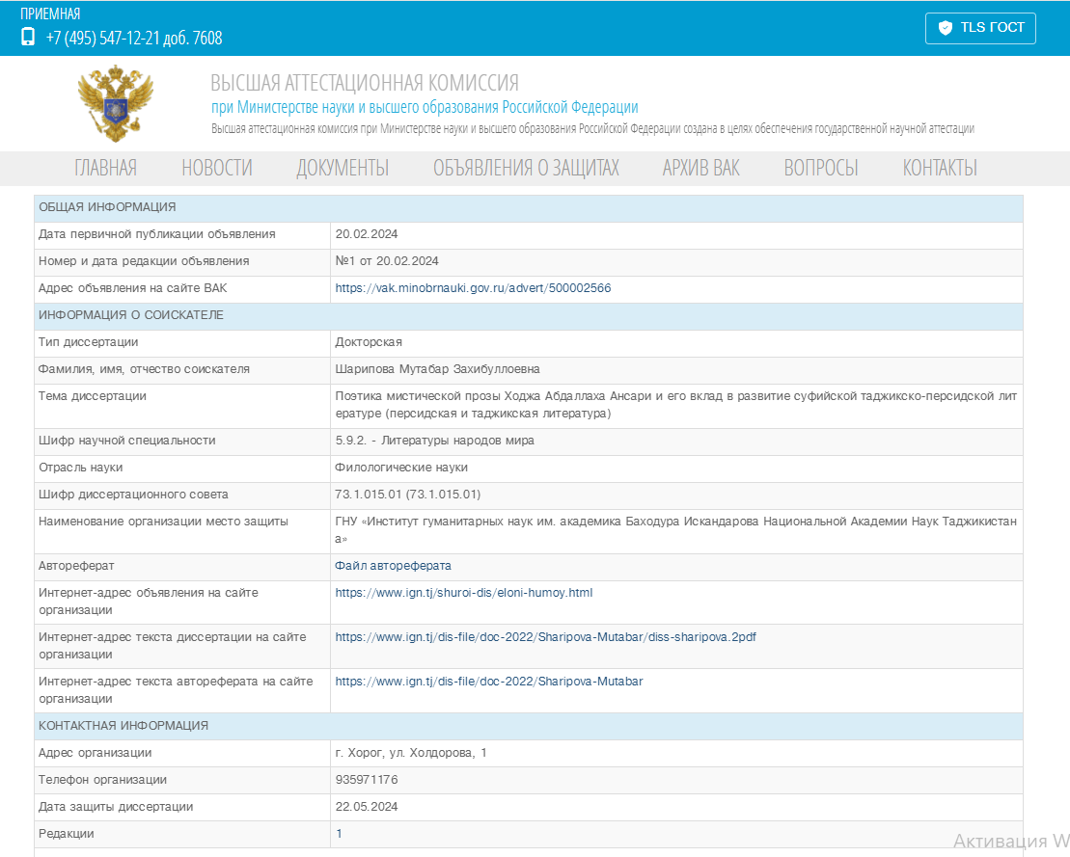The height and width of the screenshot is (857, 1070).
Task: Click the site title ВЫСШАЯ АТТЕСТАЦИОННАЯ КОМИССИЯ
Action: pyautogui.click(x=365, y=83)
